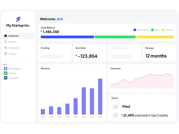Click the blue Chase Bank balance segment

[x=67, y=37]
